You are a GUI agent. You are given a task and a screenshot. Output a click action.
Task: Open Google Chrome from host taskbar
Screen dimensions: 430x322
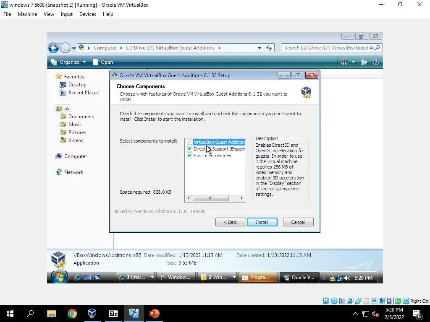(x=72, y=314)
